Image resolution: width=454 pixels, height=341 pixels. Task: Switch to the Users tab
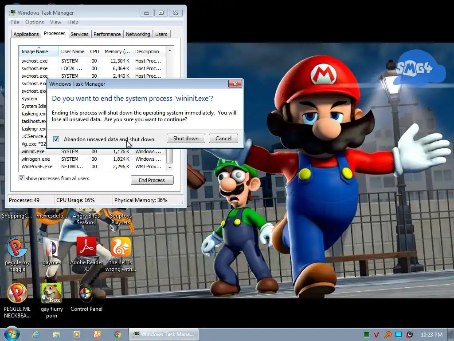161,34
